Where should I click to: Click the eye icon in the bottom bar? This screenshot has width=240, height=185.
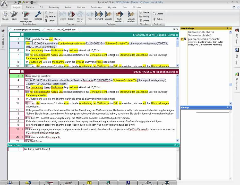167,183
